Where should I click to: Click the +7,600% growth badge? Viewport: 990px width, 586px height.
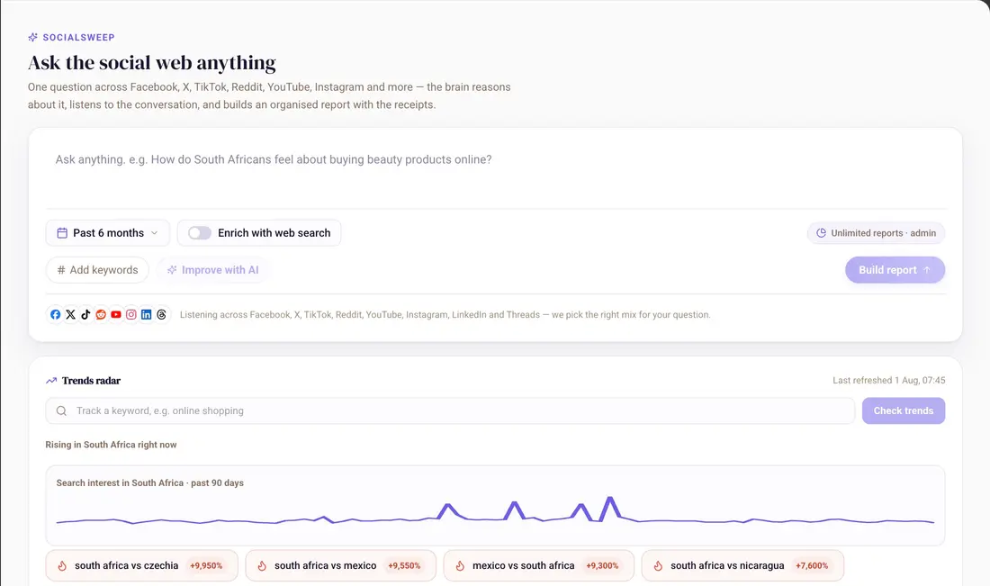coord(812,566)
